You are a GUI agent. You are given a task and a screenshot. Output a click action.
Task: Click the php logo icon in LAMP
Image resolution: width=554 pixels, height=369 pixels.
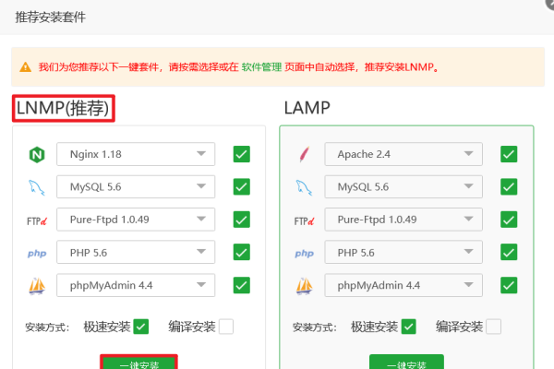tap(304, 253)
